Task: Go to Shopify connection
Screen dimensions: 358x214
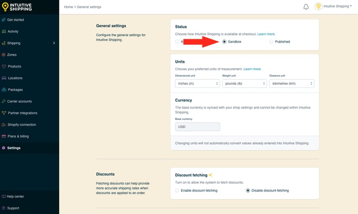Action: 22,125
